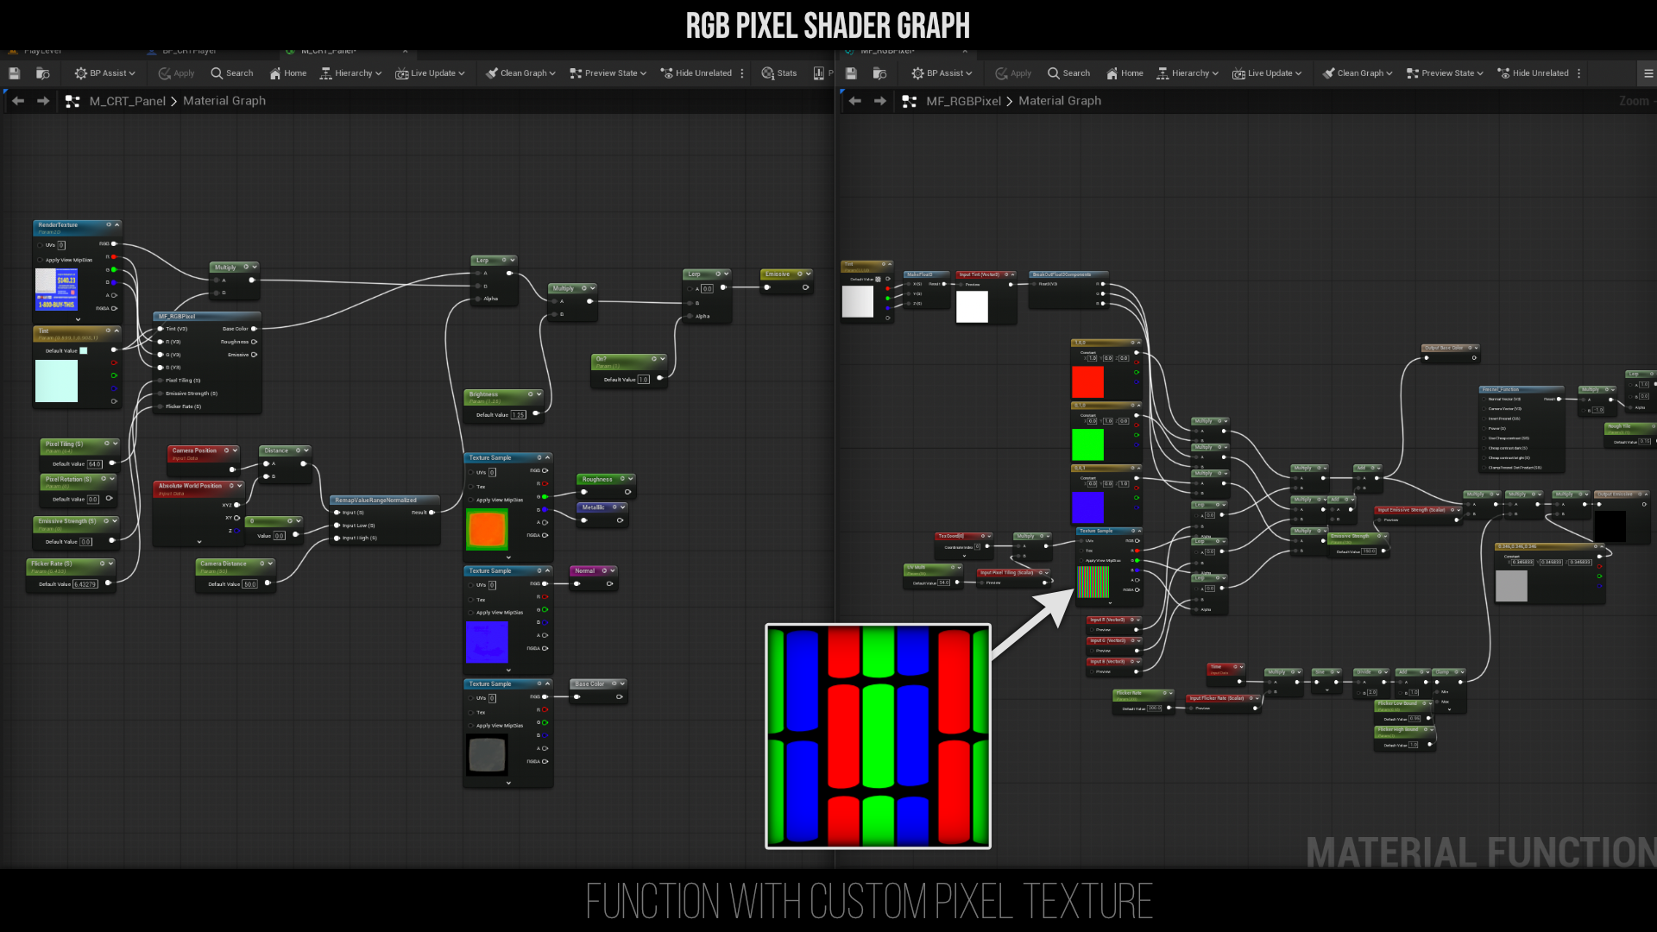
Task: Click the M_CRT_Panel breadcrumb link
Action: [x=128, y=101]
